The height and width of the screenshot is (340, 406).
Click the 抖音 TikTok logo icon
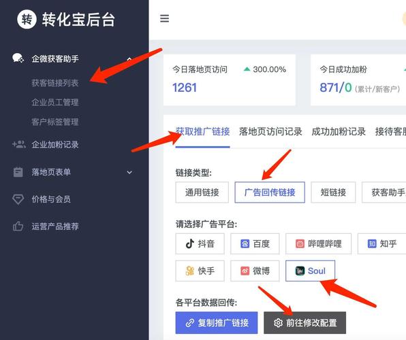pyautogui.click(x=190, y=243)
